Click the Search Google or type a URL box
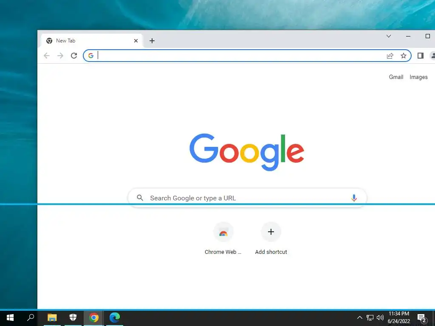Image resolution: width=435 pixels, height=326 pixels. [x=247, y=198]
